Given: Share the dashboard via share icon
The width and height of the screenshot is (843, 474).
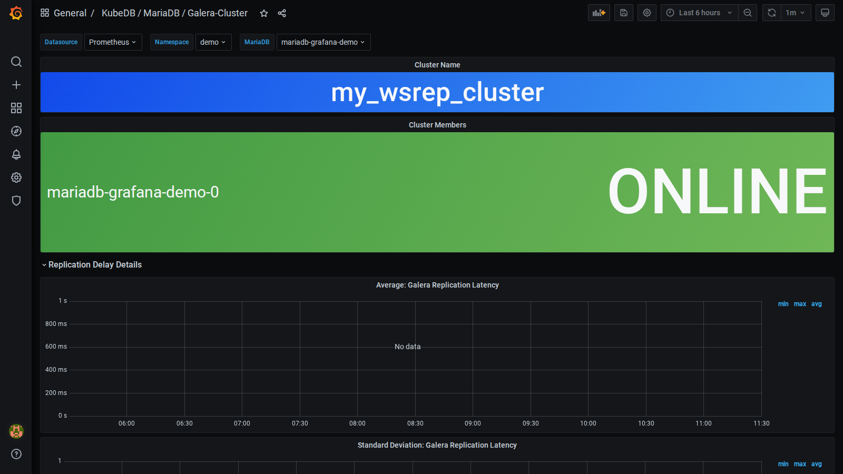Looking at the screenshot, I should pos(282,13).
